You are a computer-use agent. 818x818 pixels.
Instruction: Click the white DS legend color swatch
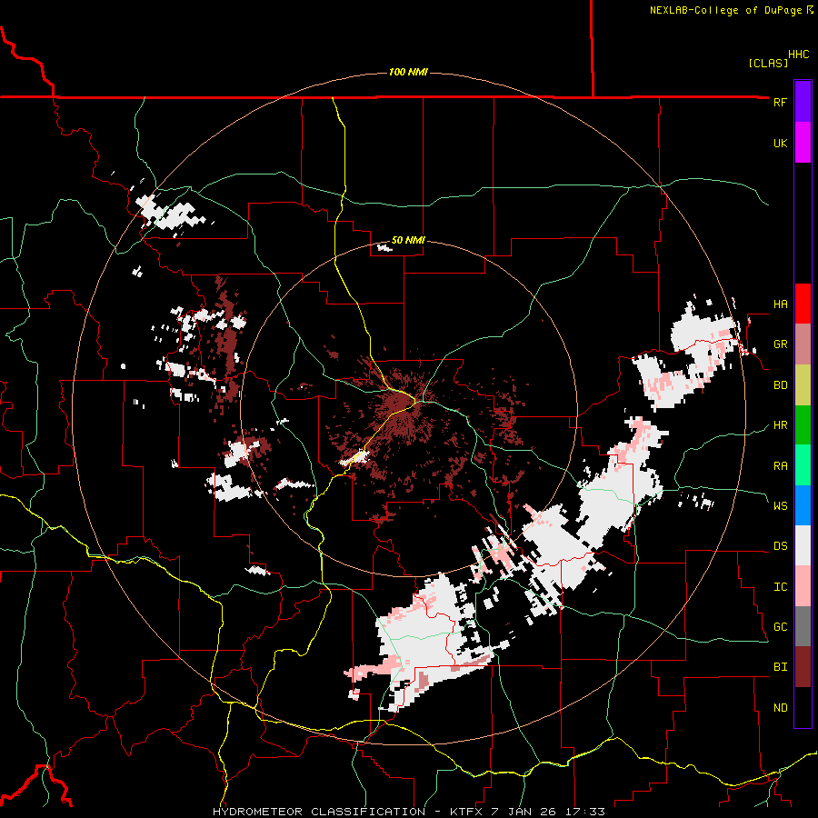[803, 545]
